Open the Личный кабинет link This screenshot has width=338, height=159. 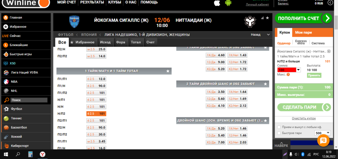click(257, 4)
